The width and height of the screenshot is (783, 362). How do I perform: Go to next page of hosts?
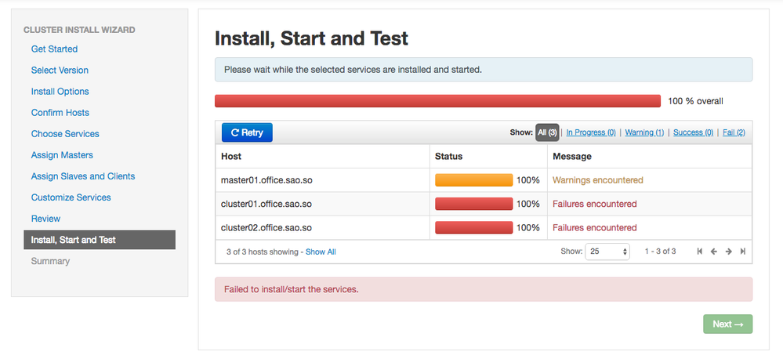coord(729,252)
